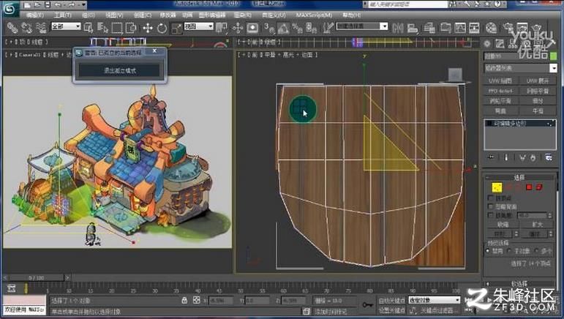This screenshot has width=564, height=319.
Task: Open the Select by Name tool
Action: click(102, 28)
